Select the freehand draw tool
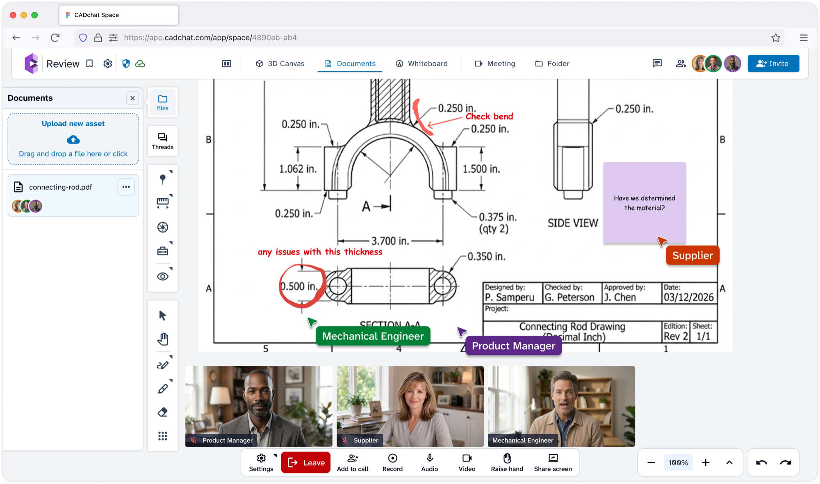820x484 pixels. pyautogui.click(x=163, y=364)
